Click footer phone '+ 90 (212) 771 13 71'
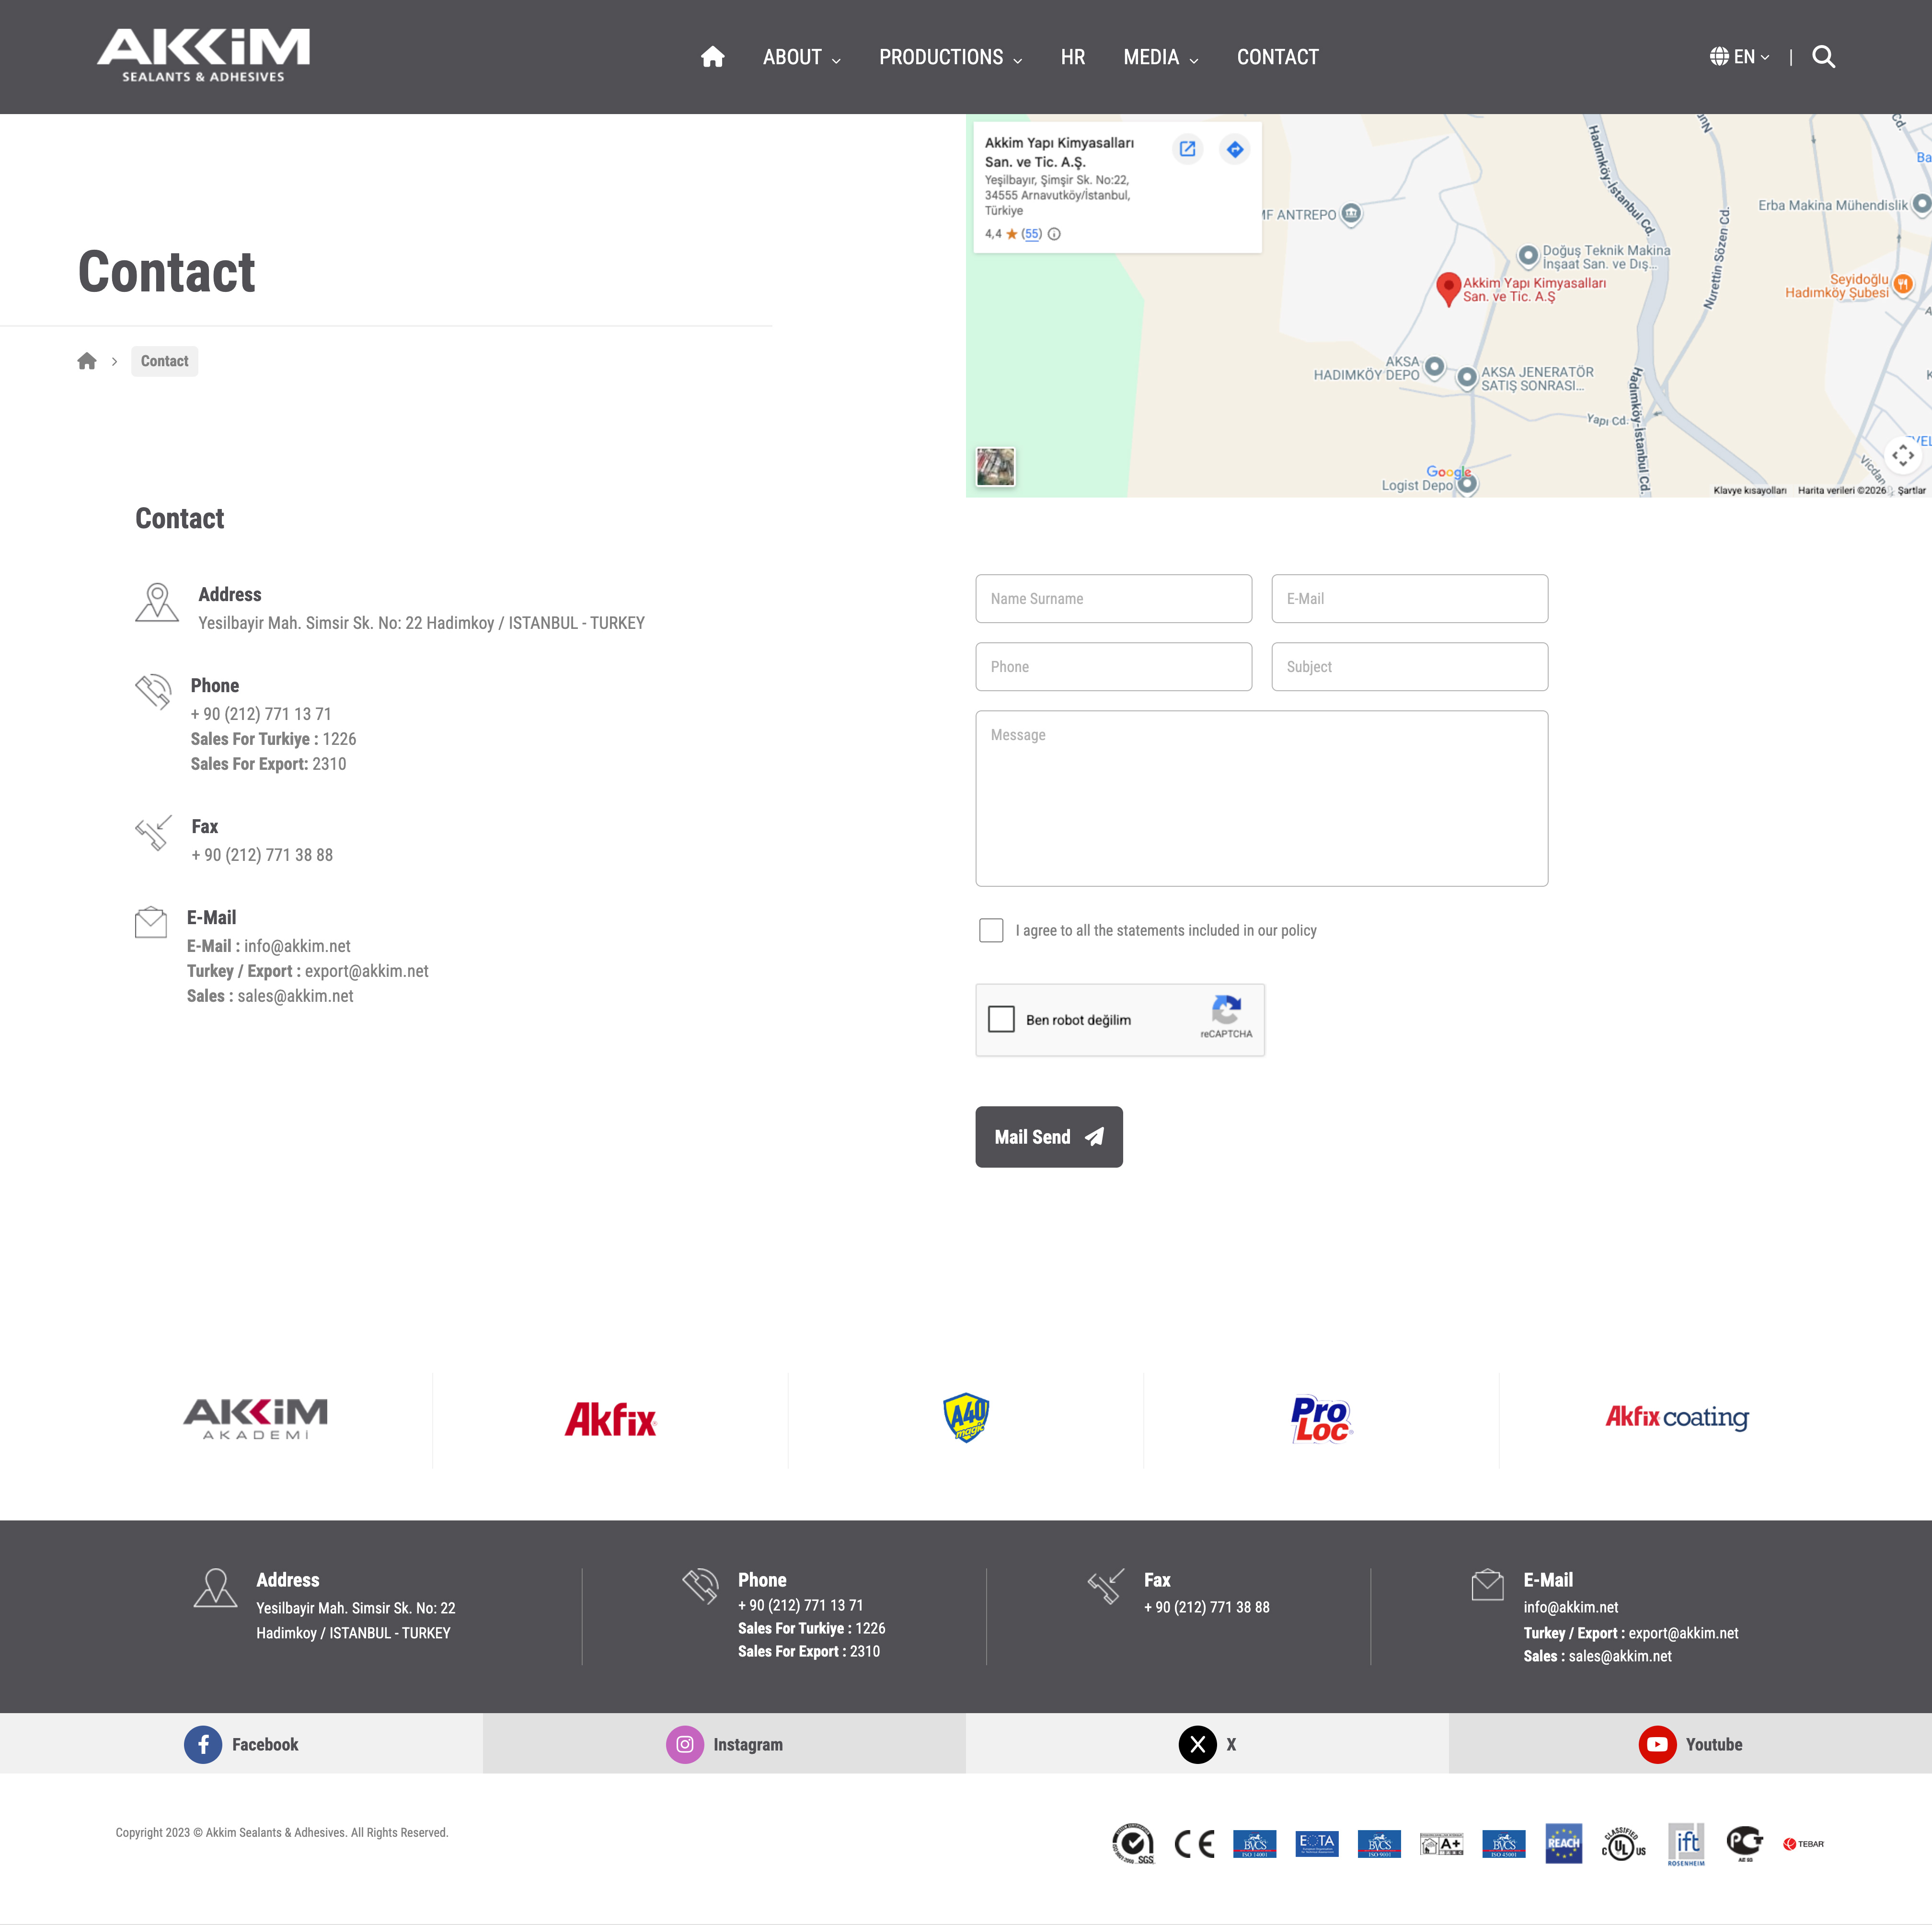 click(800, 1605)
